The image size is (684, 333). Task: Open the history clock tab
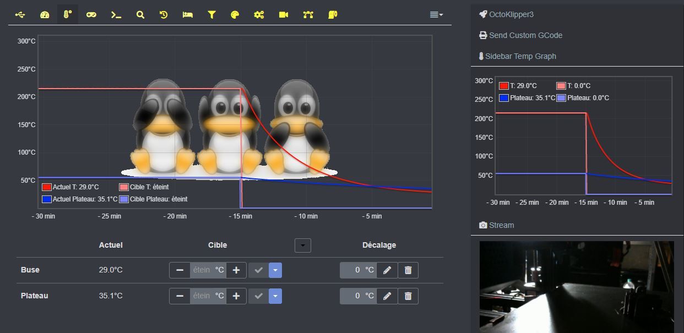[x=164, y=15]
